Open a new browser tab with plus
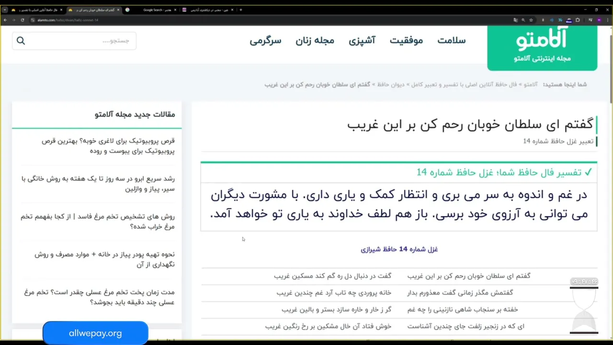Screen dimensions: 613x345 pyautogui.click(x=241, y=10)
